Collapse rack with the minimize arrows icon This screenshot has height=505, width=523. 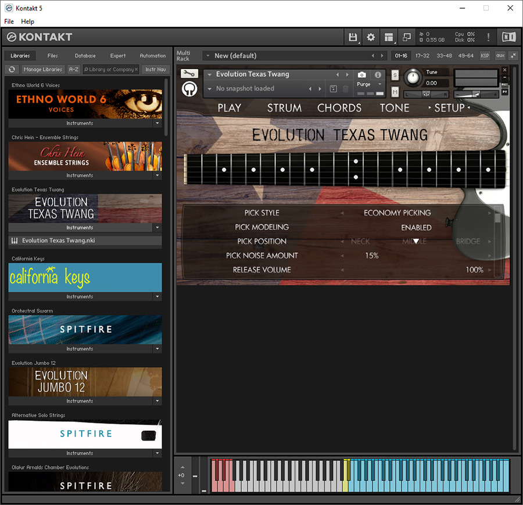(x=513, y=56)
